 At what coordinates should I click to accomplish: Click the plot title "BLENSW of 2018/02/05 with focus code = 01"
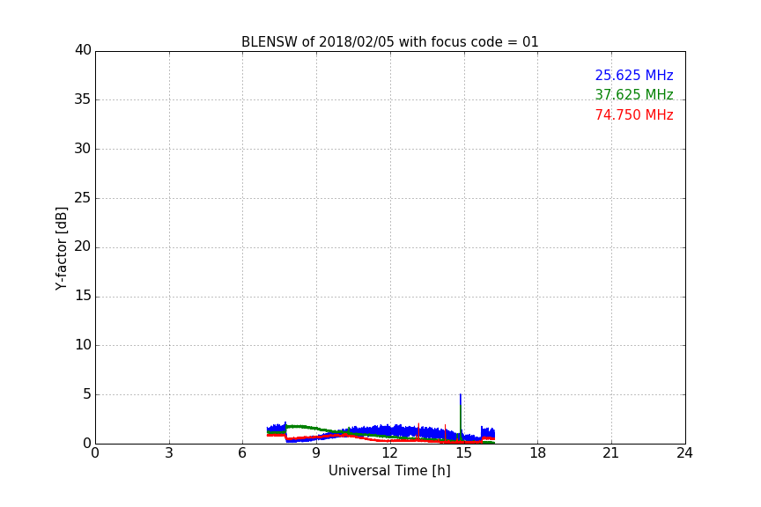pos(389,42)
